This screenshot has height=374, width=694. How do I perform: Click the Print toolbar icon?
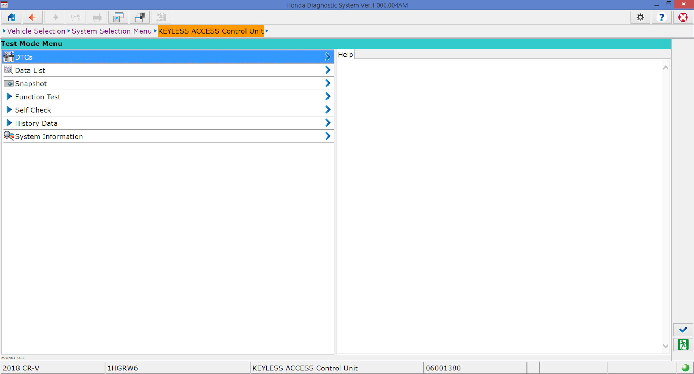tap(97, 17)
